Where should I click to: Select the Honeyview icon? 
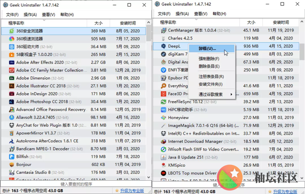pyautogui.click(x=164, y=118)
